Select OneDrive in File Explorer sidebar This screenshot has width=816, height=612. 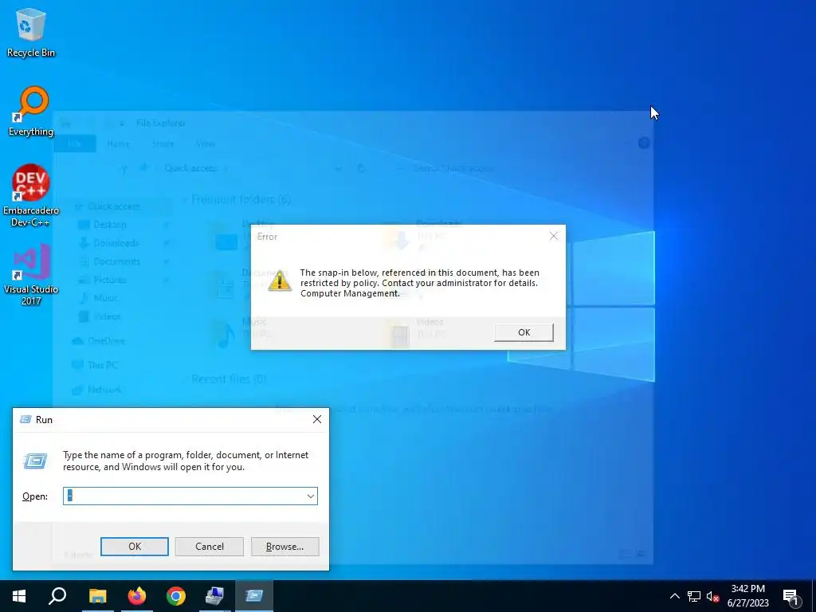click(x=106, y=341)
